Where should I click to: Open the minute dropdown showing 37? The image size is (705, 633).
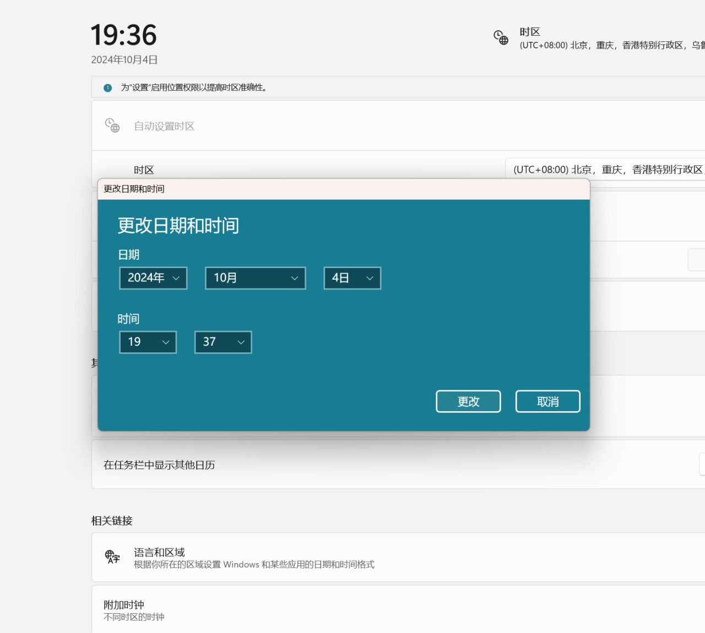pyautogui.click(x=223, y=342)
